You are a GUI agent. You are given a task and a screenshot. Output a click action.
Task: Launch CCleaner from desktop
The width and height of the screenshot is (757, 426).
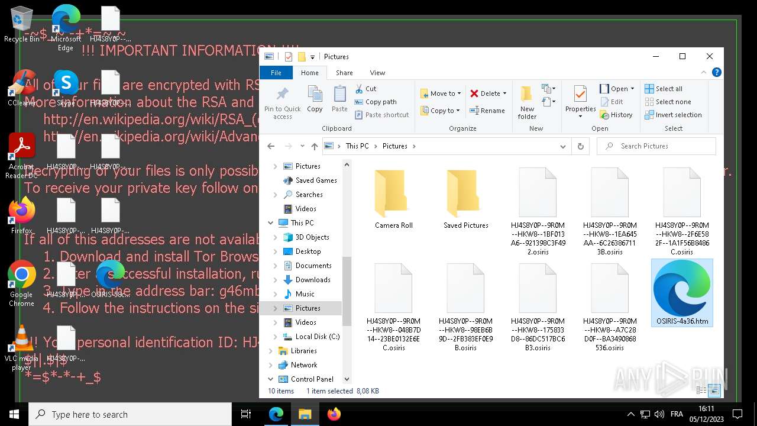(21, 88)
